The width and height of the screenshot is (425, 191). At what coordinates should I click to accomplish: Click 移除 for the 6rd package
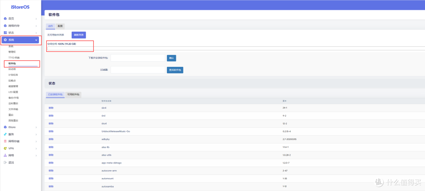click(x=51, y=116)
